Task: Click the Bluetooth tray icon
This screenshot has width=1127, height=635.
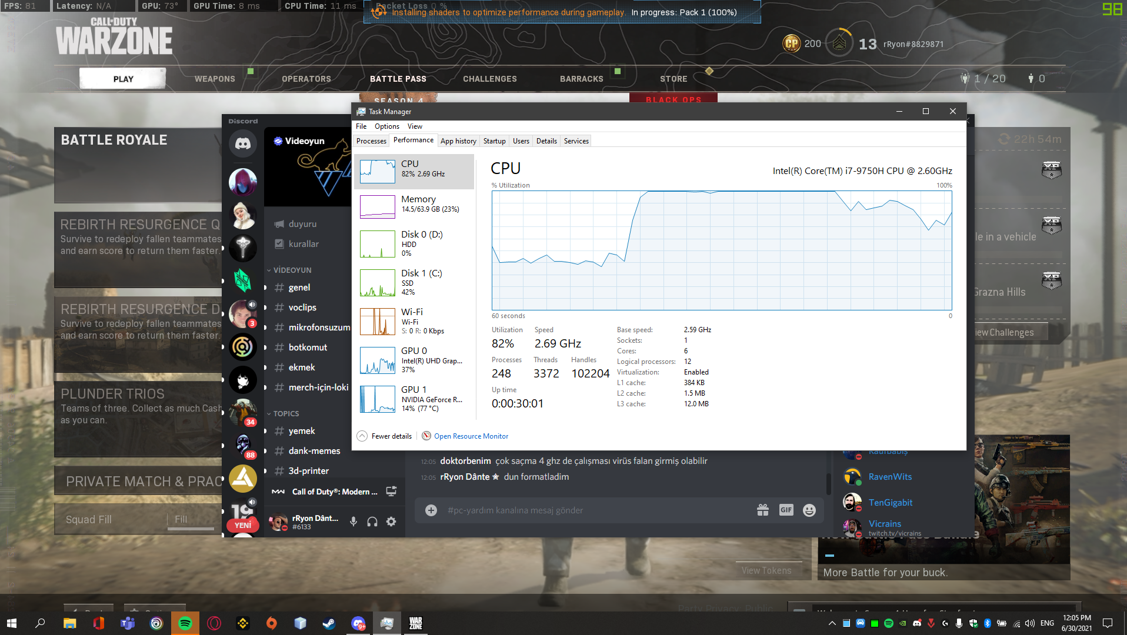Action: (988, 623)
